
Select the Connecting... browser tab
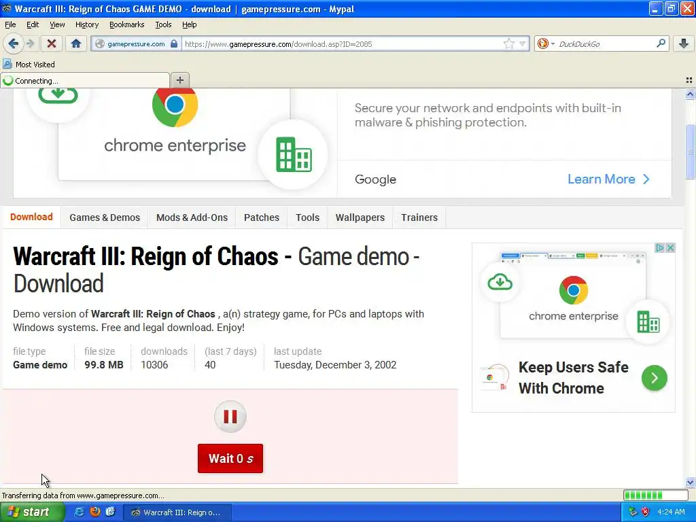[x=85, y=80]
